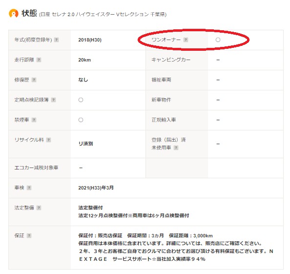Open help icon for 法定整備
This screenshot has height=274, width=290.
[x=39, y=208]
